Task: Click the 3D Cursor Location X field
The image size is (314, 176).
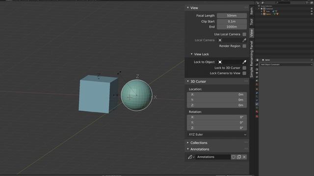Action: [x=217, y=94]
